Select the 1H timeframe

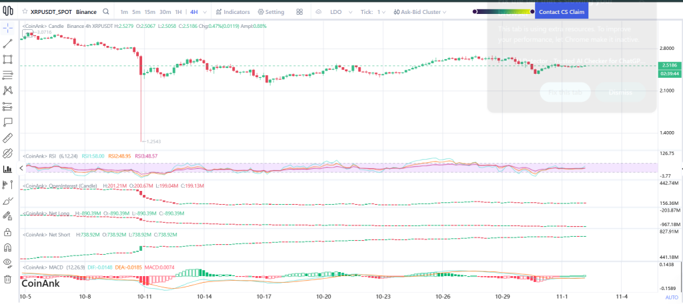[178, 12]
